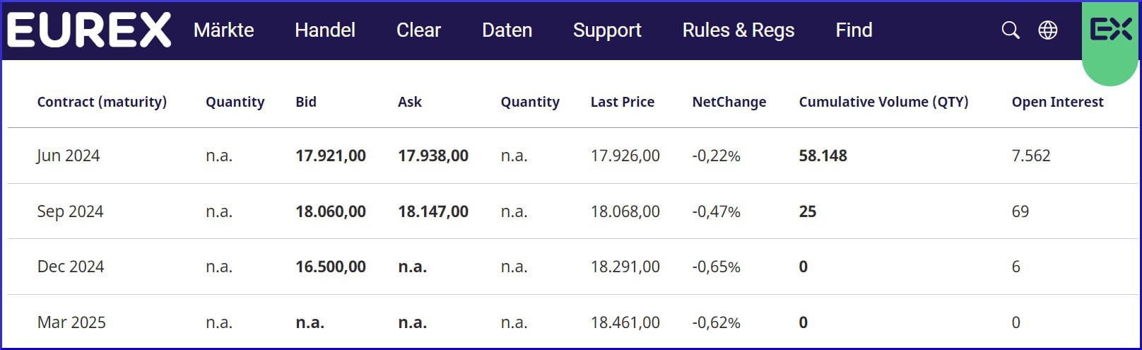Open the globe language selector
This screenshot has width=1142, height=350.
[1048, 30]
